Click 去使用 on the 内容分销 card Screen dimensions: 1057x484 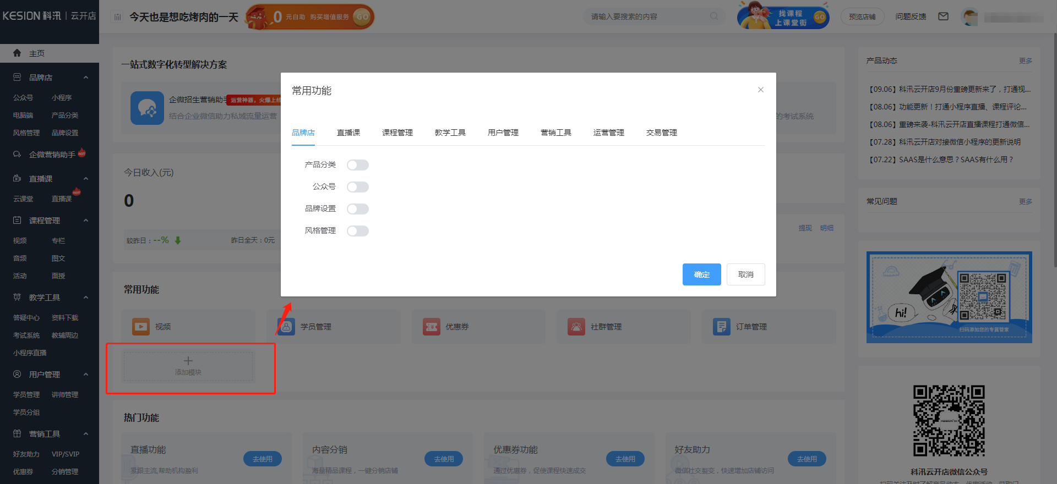click(x=444, y=459)
